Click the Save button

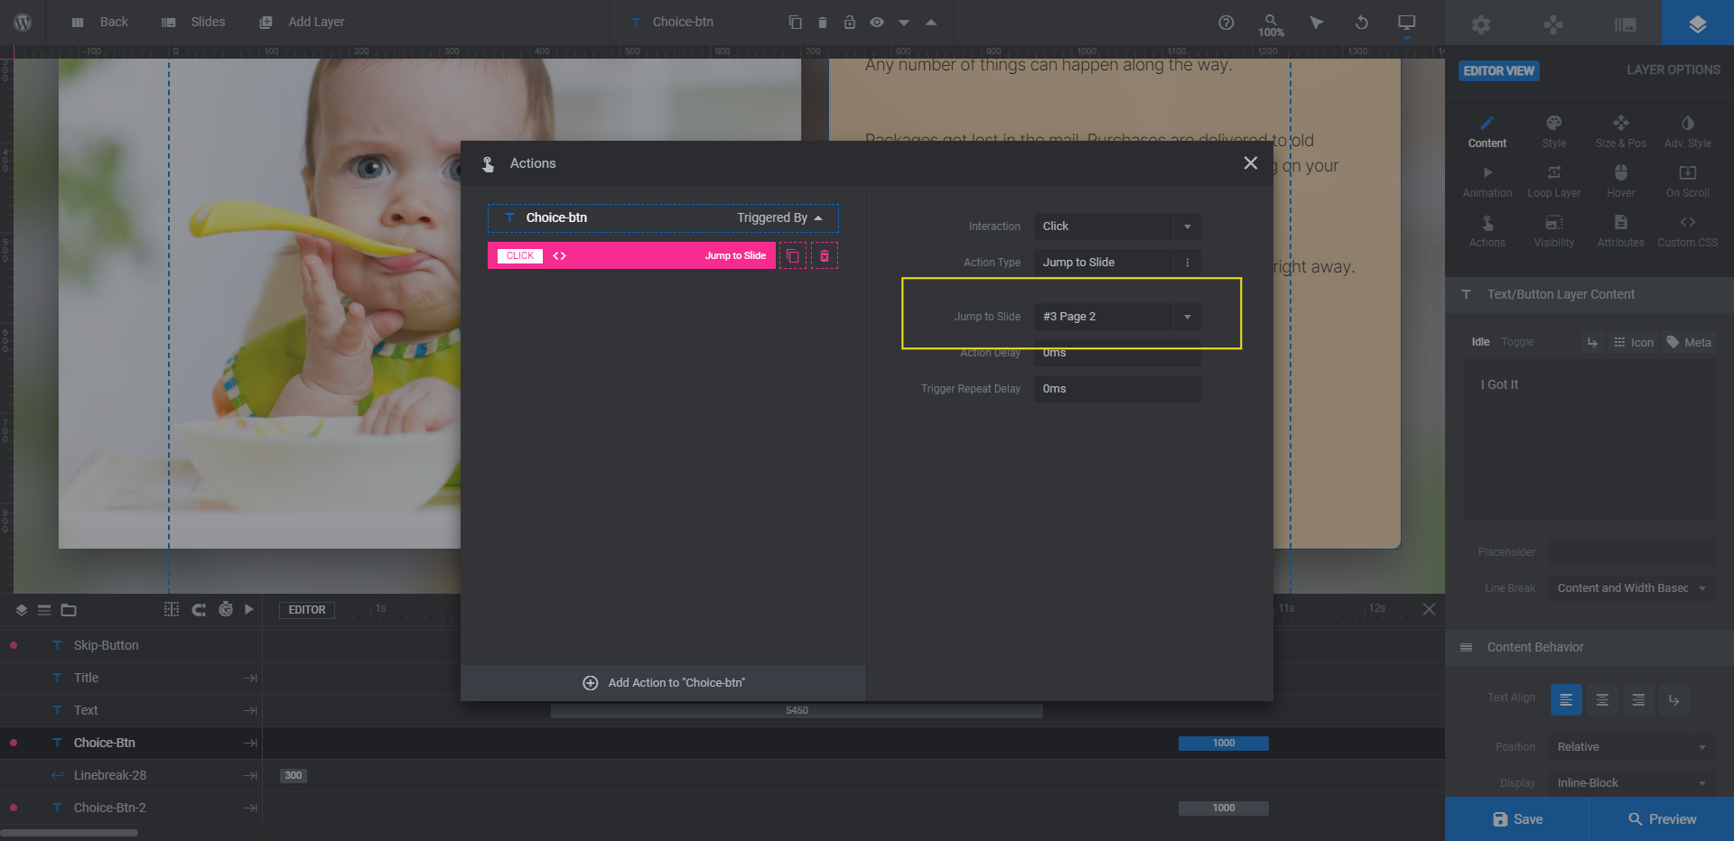coord(1517,819)
